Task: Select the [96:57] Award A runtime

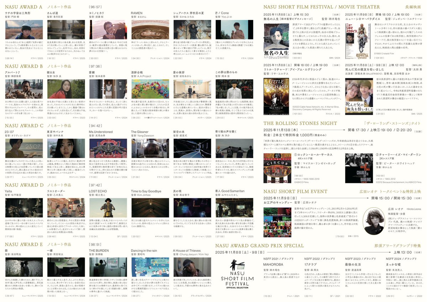Action: pos(95,7)
